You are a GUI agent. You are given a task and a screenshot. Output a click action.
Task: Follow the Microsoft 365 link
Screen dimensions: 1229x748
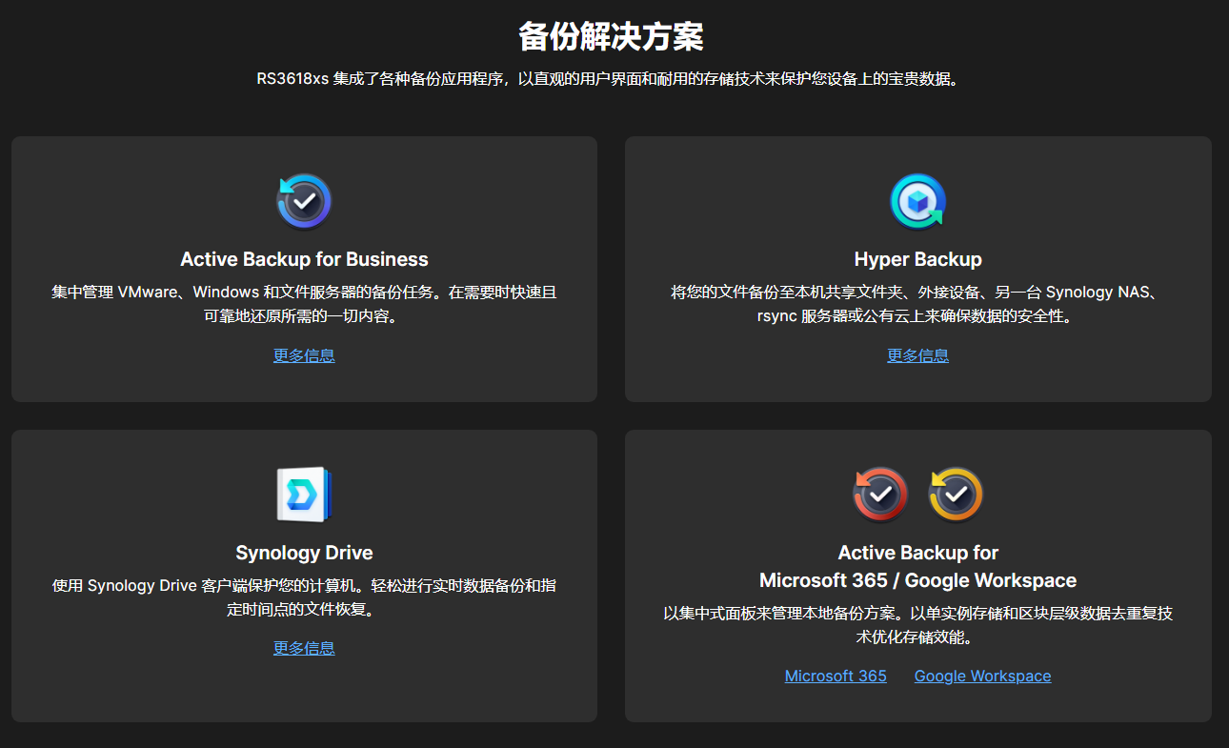(836, 676)
